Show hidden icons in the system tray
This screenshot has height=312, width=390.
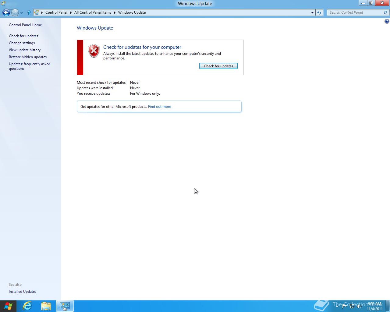coord(337,306)
